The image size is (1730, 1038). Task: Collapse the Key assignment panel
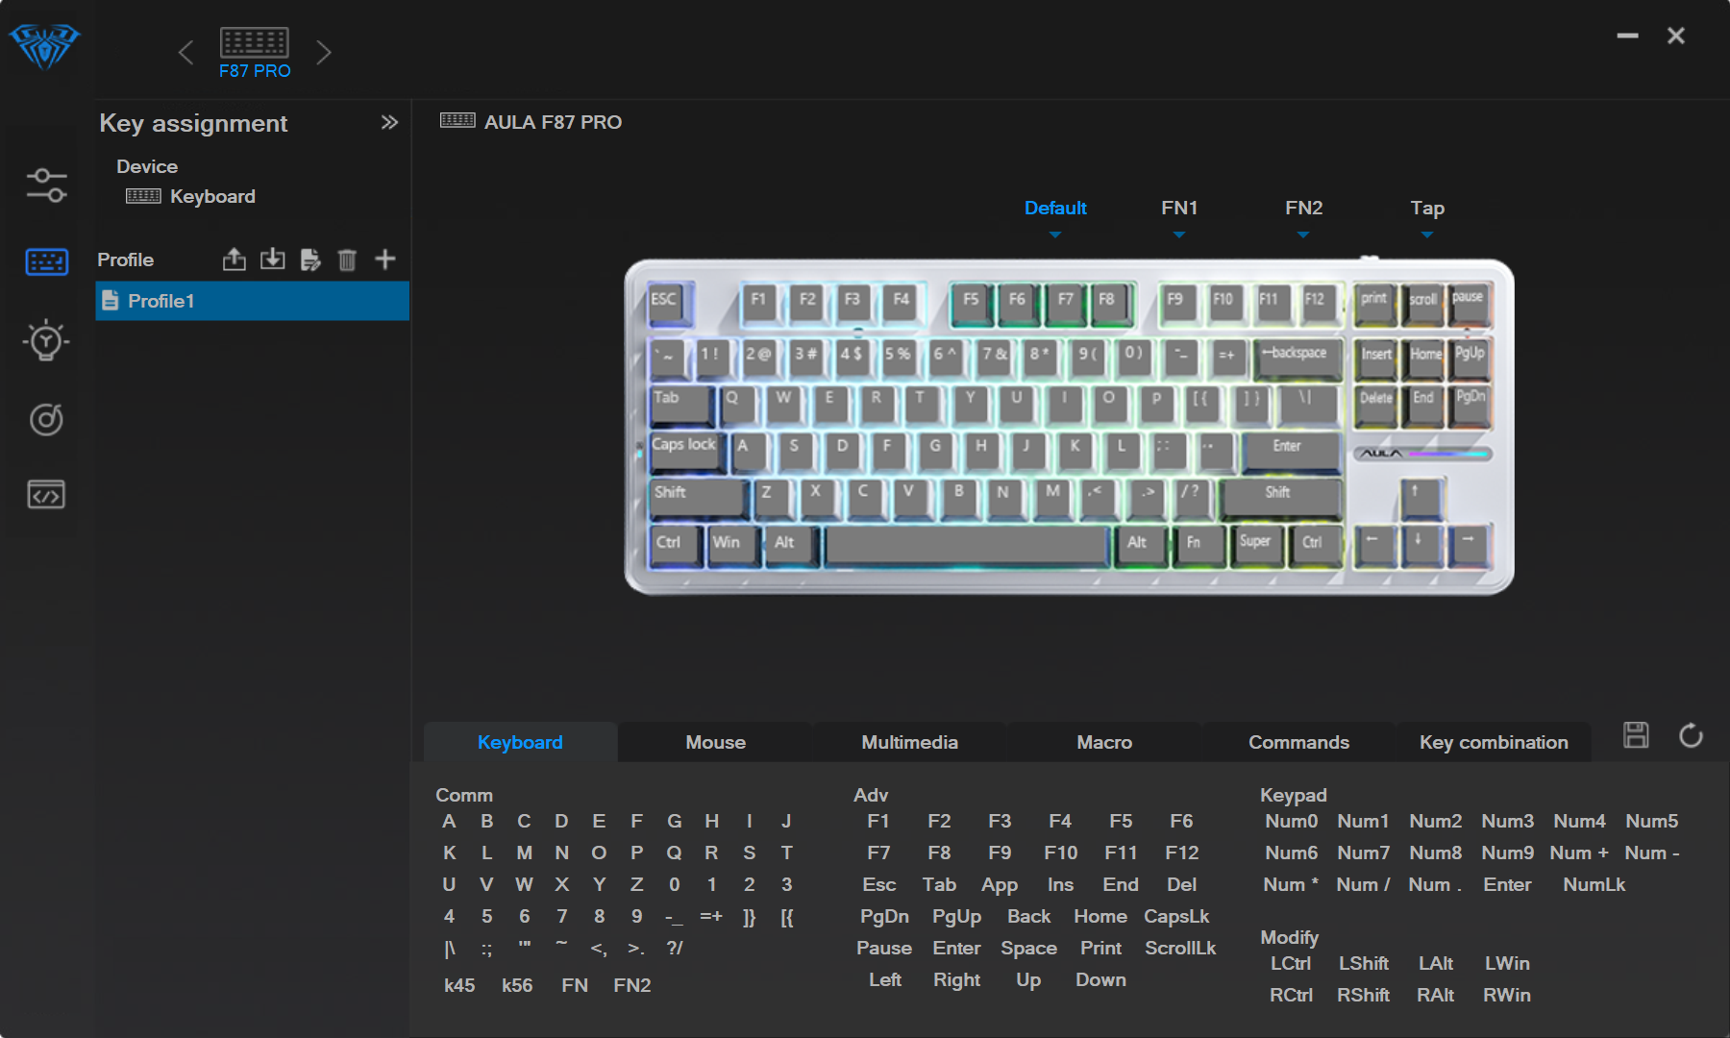coord(389,122)
